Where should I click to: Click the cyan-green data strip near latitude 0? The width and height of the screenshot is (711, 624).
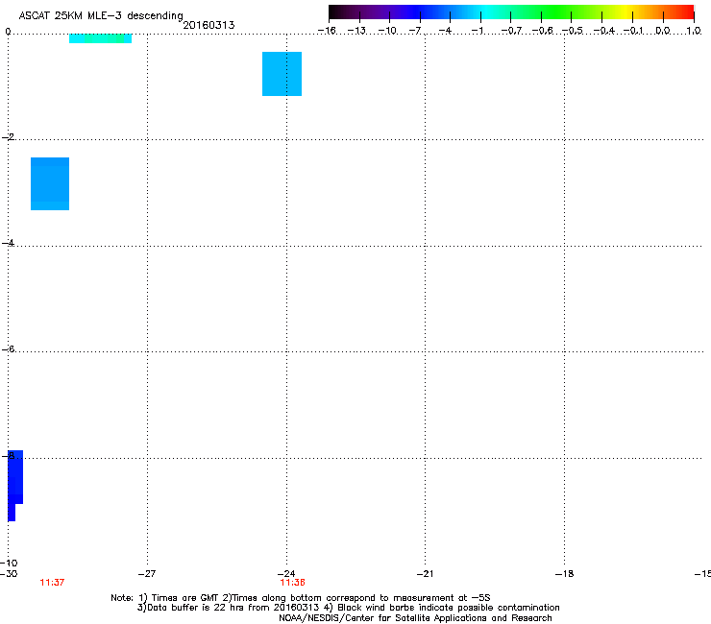click(x=100, y=38)
